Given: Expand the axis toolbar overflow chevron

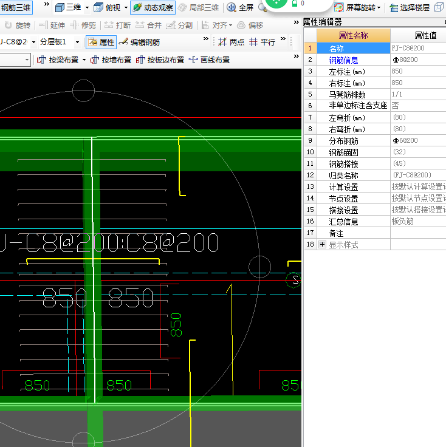Looking at the screenshot, I should coord(283,39).
